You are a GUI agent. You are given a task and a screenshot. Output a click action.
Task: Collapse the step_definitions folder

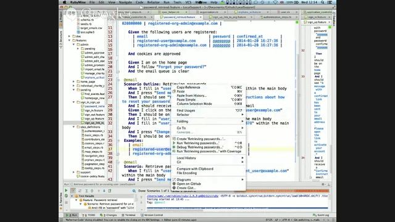[73, 127]
